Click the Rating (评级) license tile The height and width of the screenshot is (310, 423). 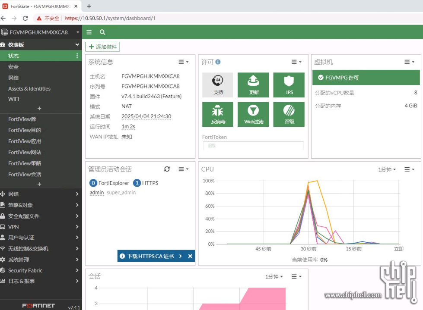[x=289, y=114]
